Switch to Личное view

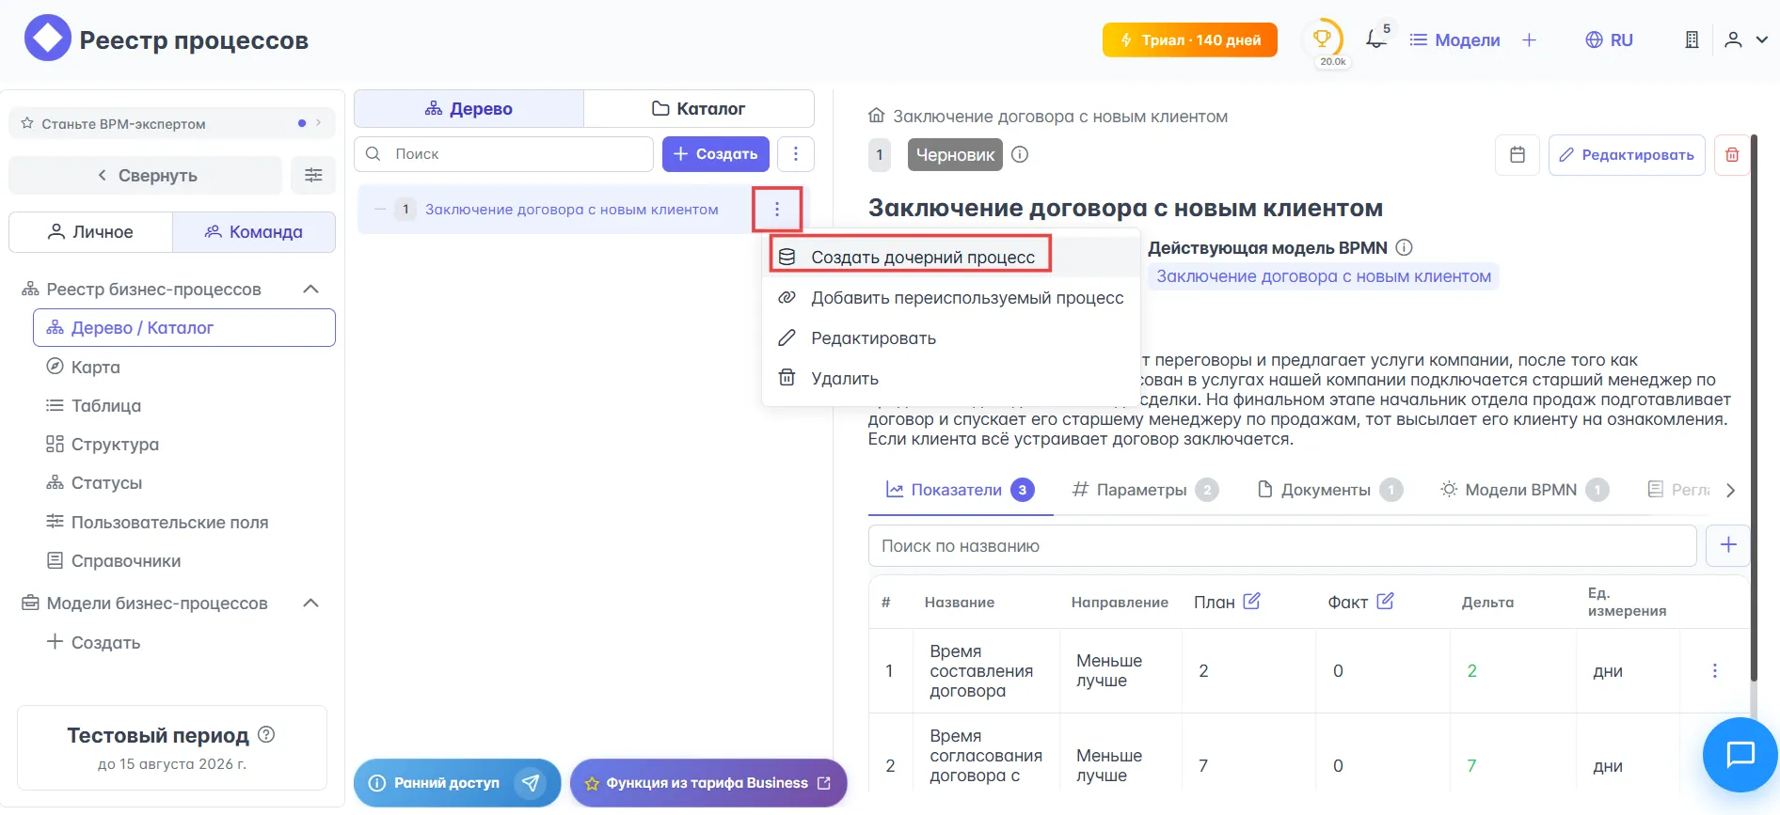click(x=91, y=232)
